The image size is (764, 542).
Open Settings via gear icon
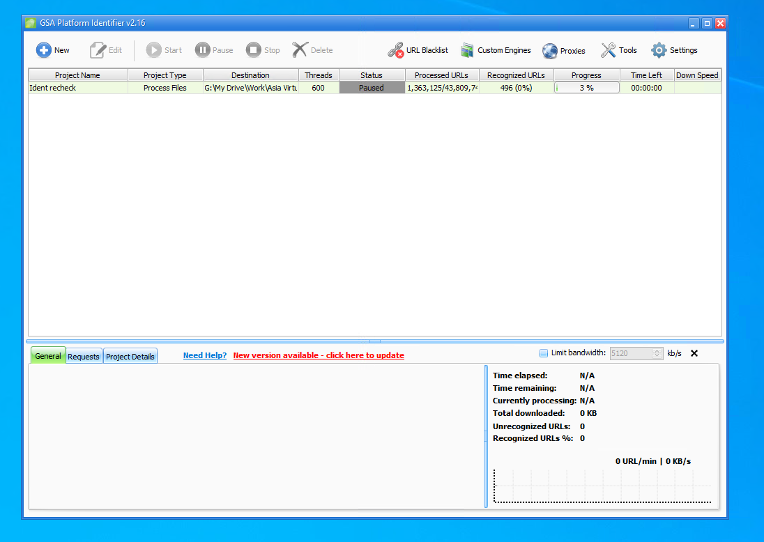[x=659, y=50]
